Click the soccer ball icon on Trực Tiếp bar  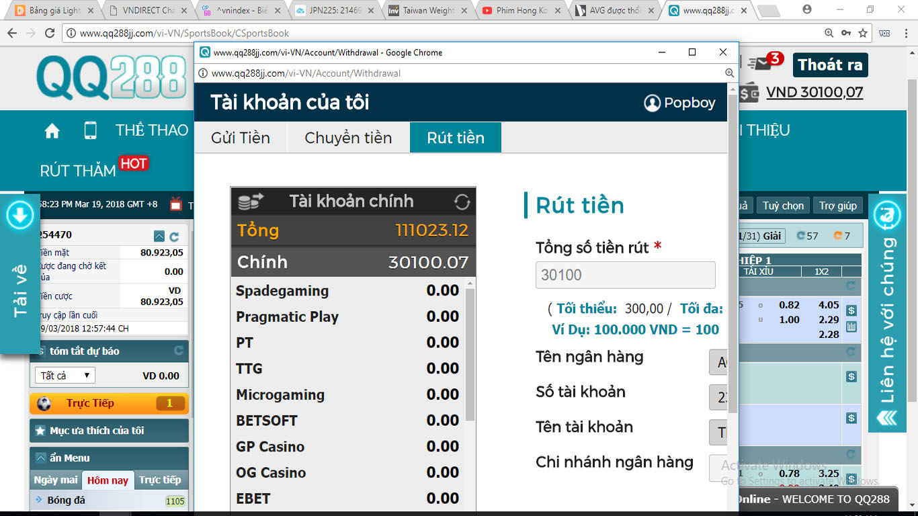tap(45, 403)
